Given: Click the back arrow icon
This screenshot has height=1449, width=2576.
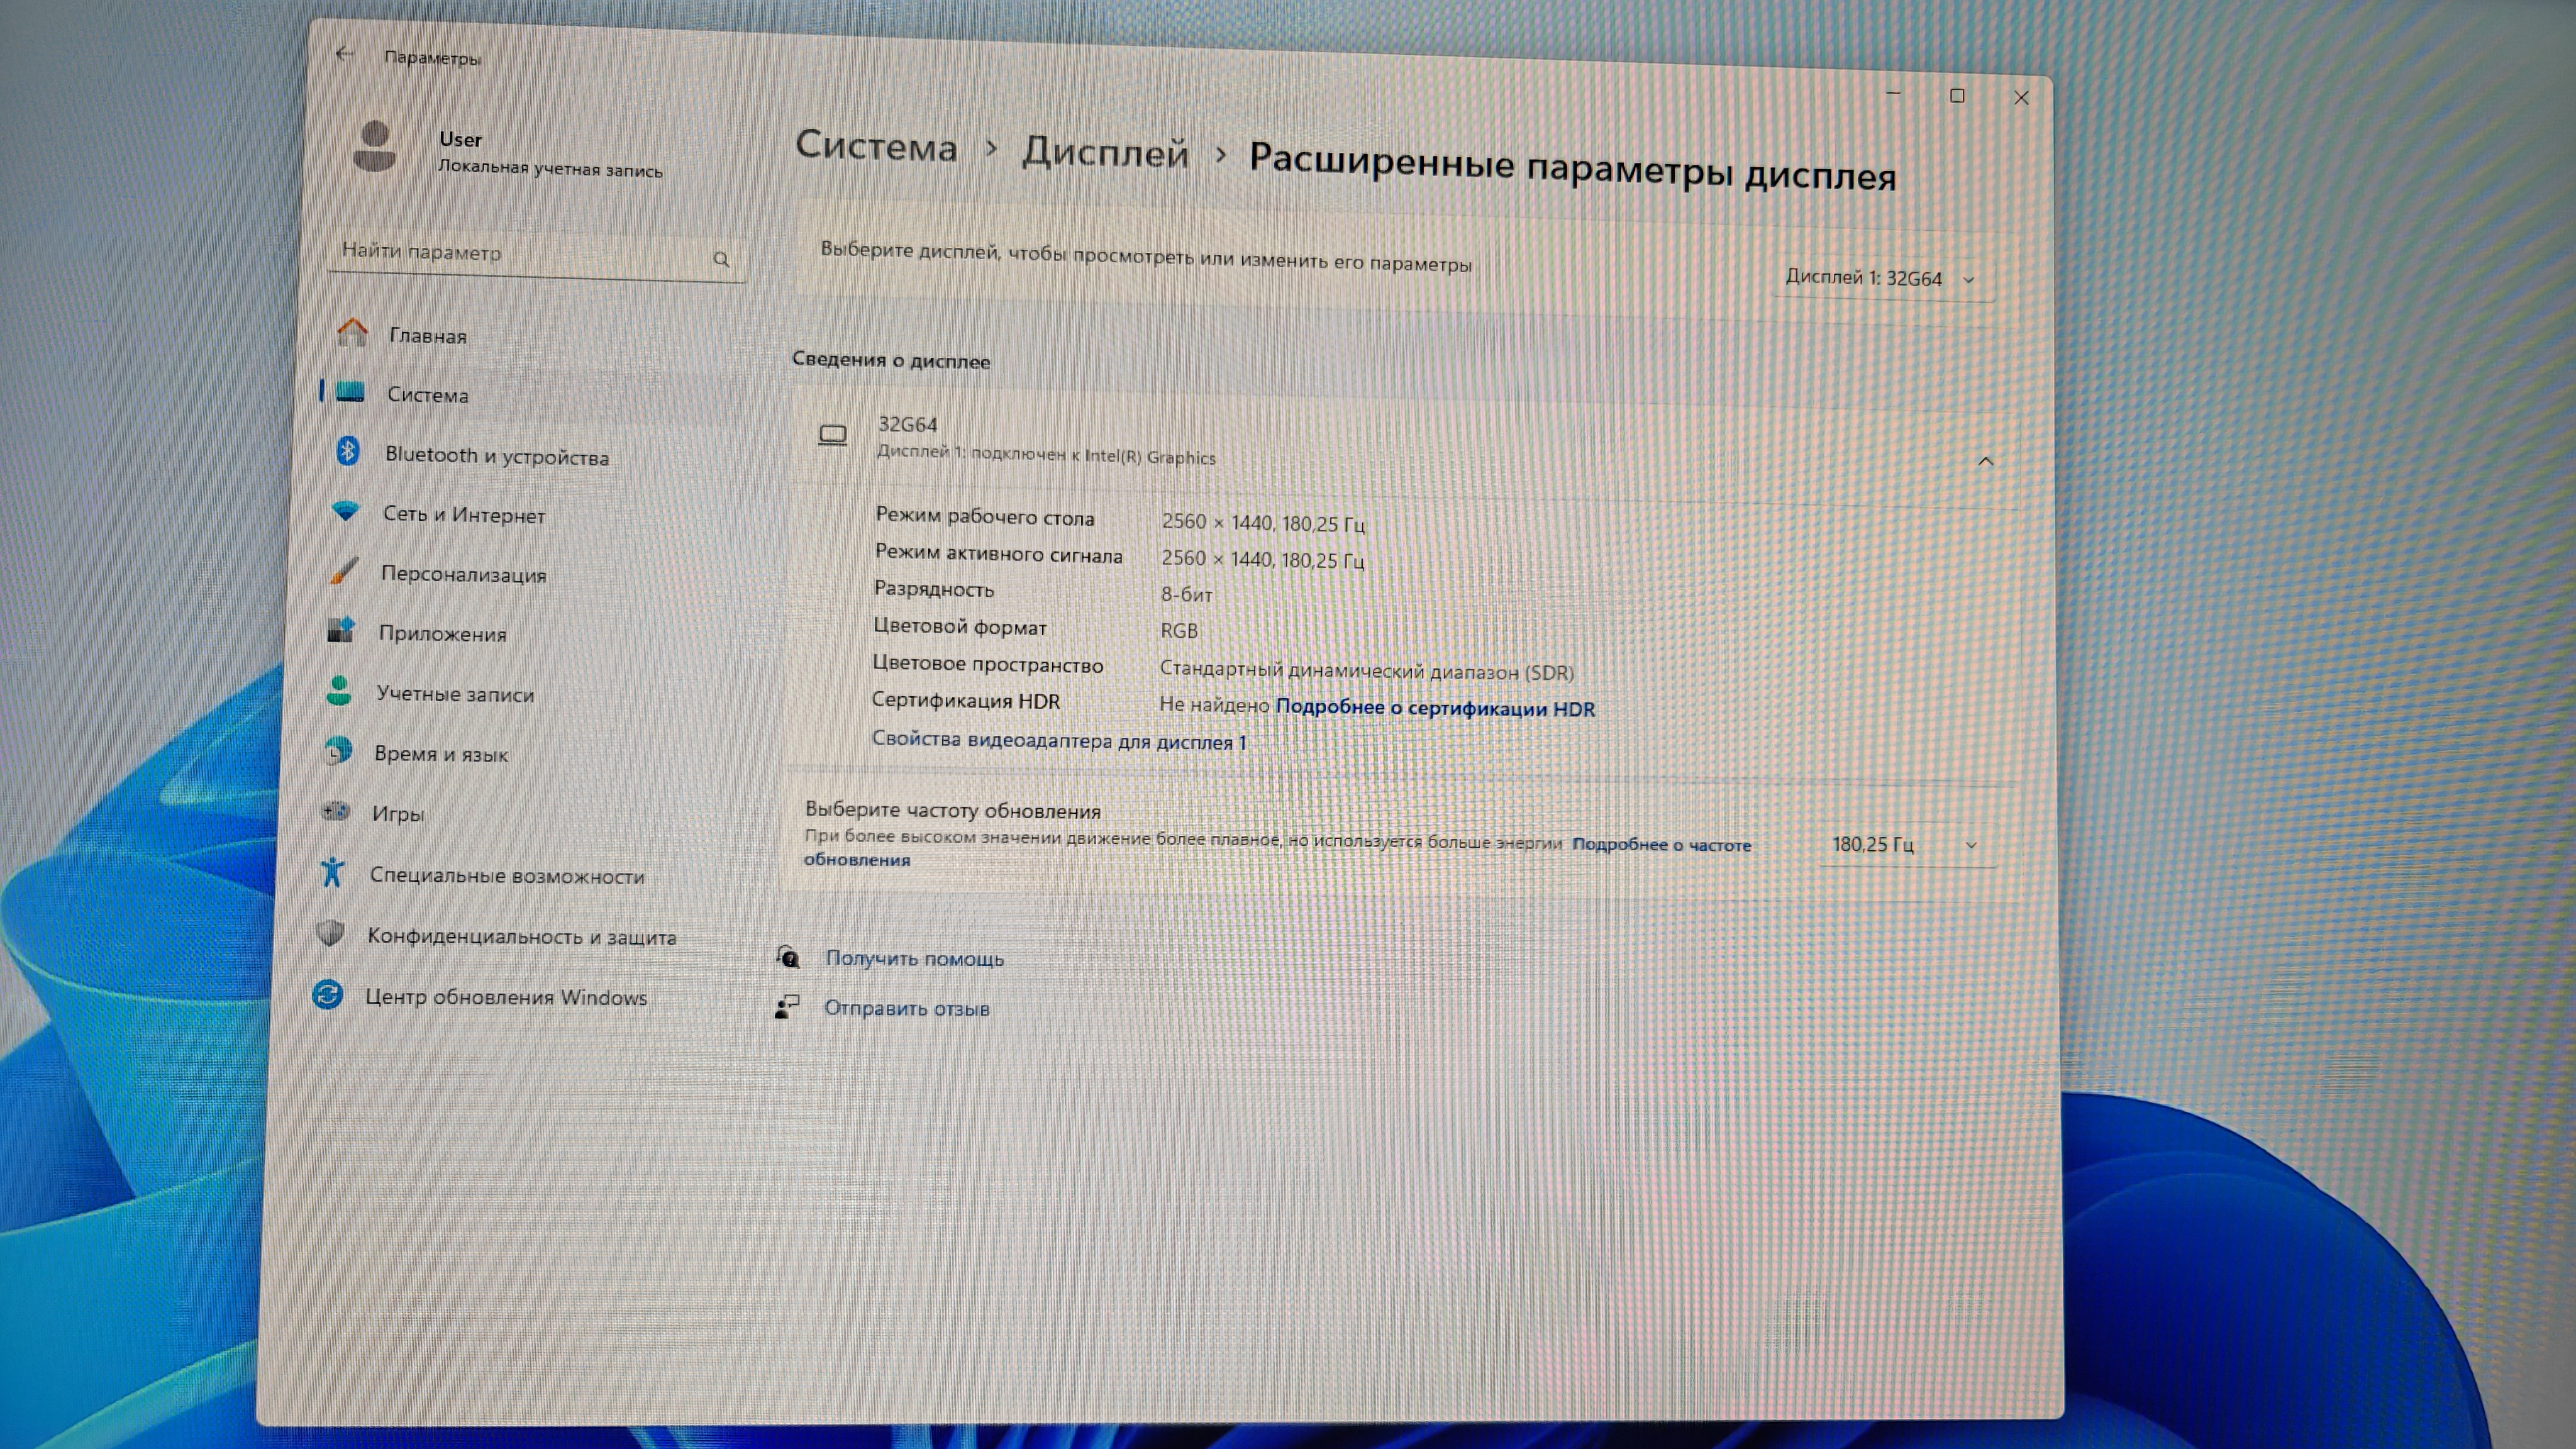Looking at the screenshot, I should coord(344,54).
